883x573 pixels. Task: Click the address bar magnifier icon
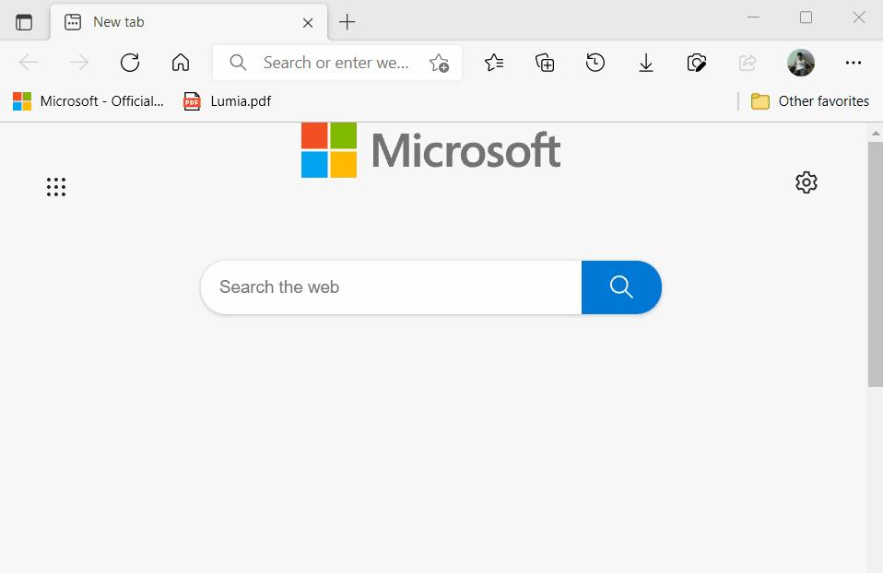point(238,63)
